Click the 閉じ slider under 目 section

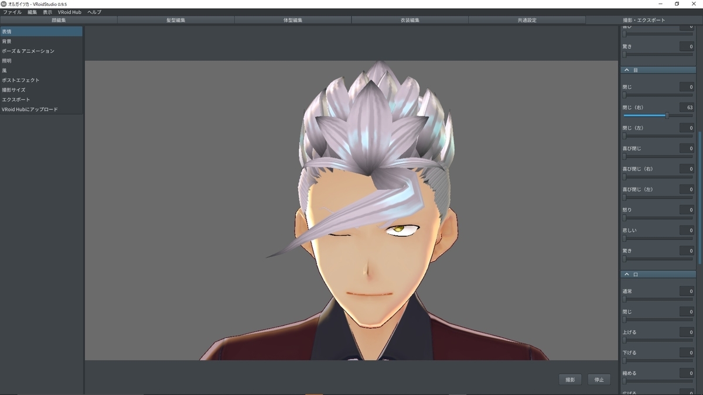click(x=658, y=95)
